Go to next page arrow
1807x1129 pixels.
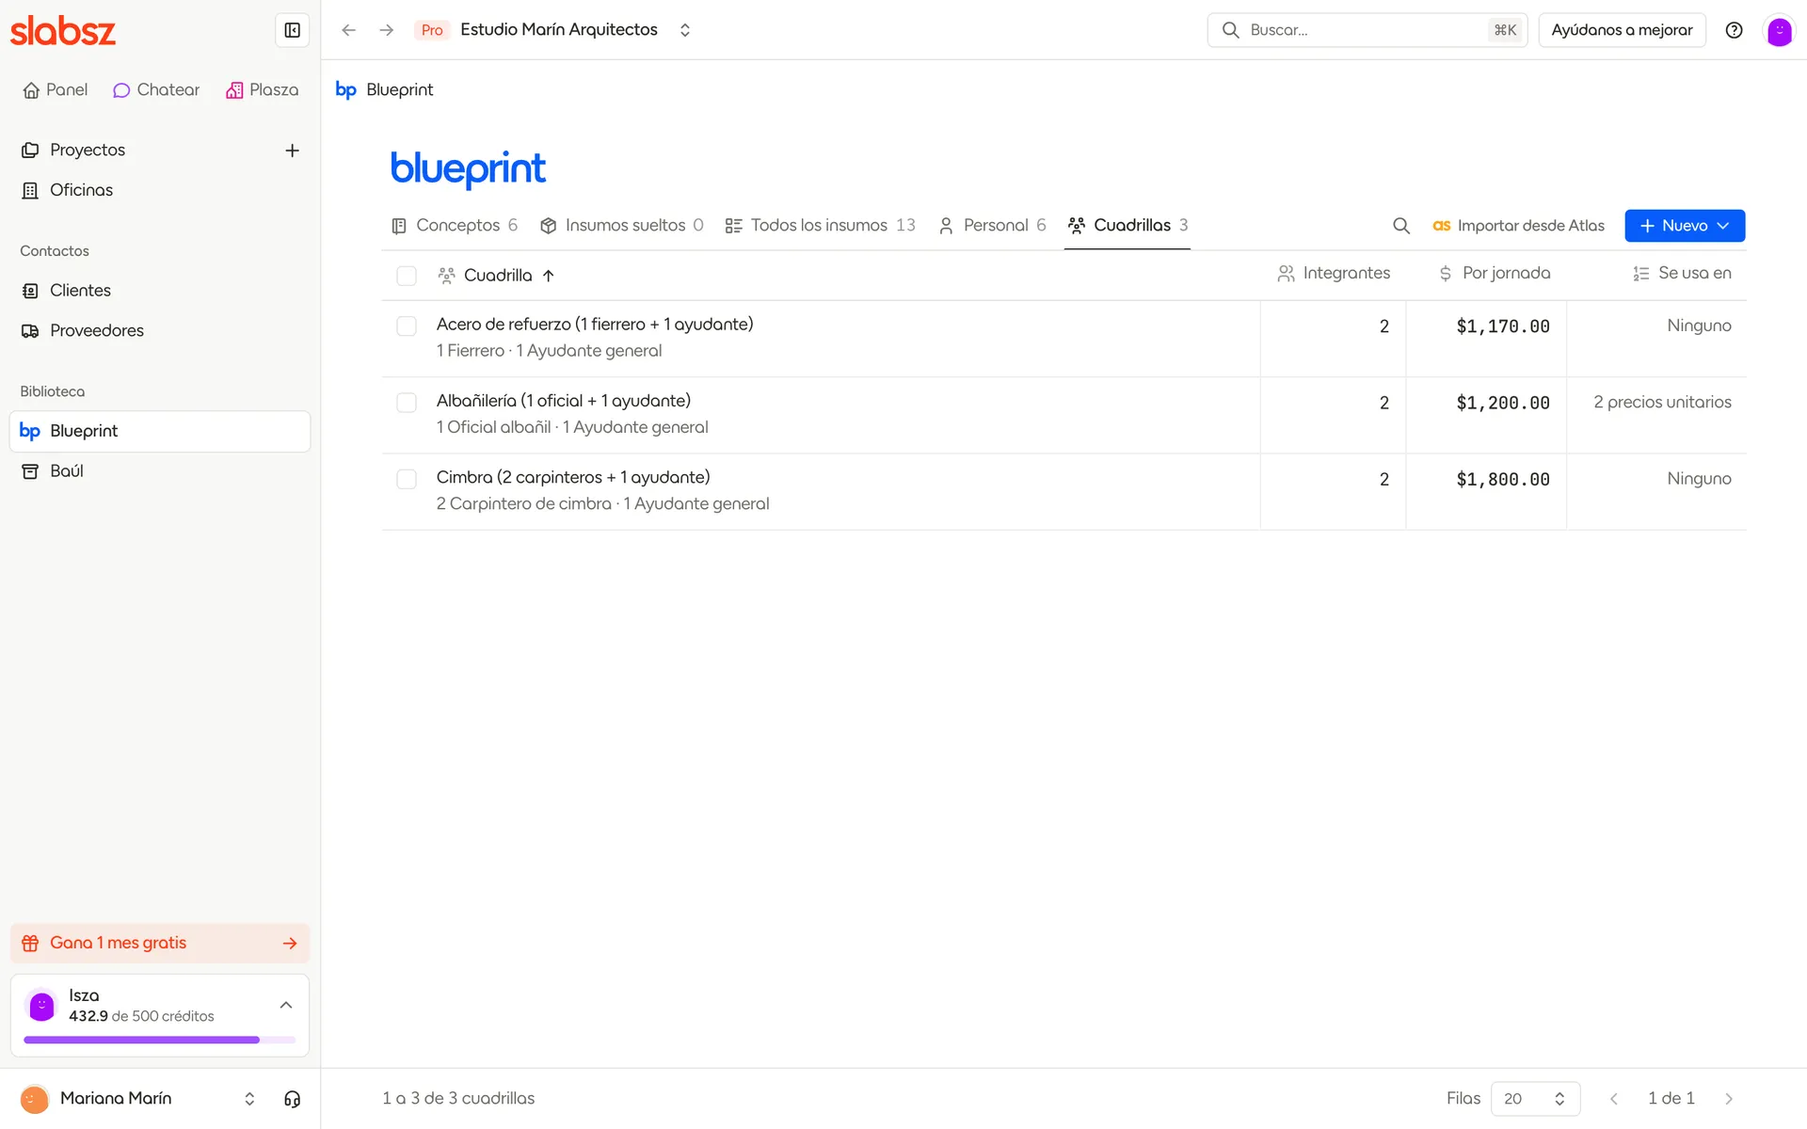[x=1729, y=1099]
